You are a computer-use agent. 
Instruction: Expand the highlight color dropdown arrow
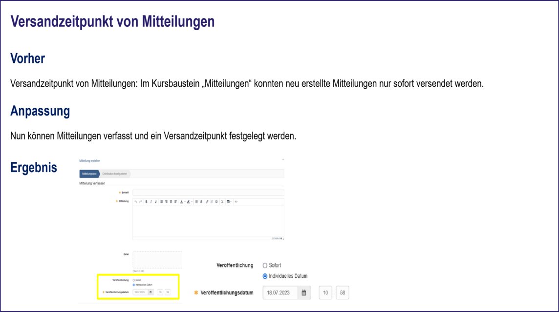(192, 202)
